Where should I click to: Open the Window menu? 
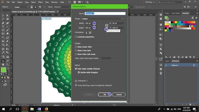tap(54, 2)
